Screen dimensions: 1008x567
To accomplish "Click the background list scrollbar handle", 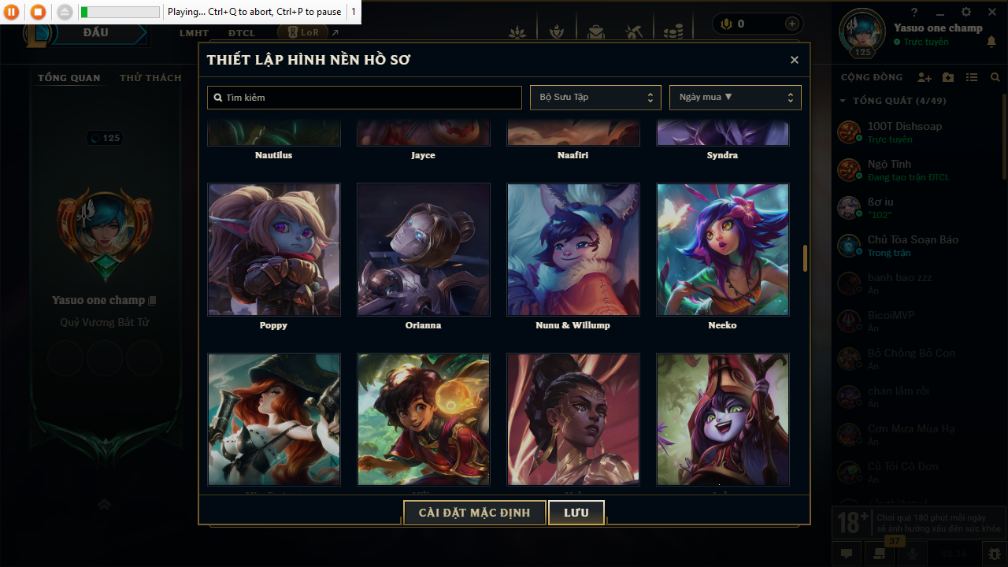I will (x=805, y=258).
